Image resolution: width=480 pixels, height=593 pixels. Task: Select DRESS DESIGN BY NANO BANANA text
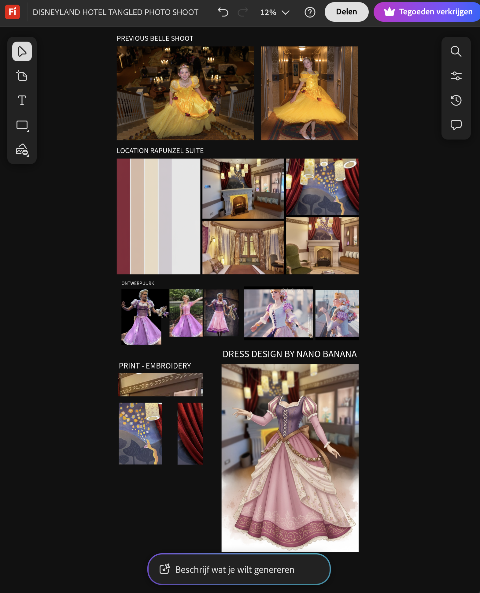[x=290, y=354]
